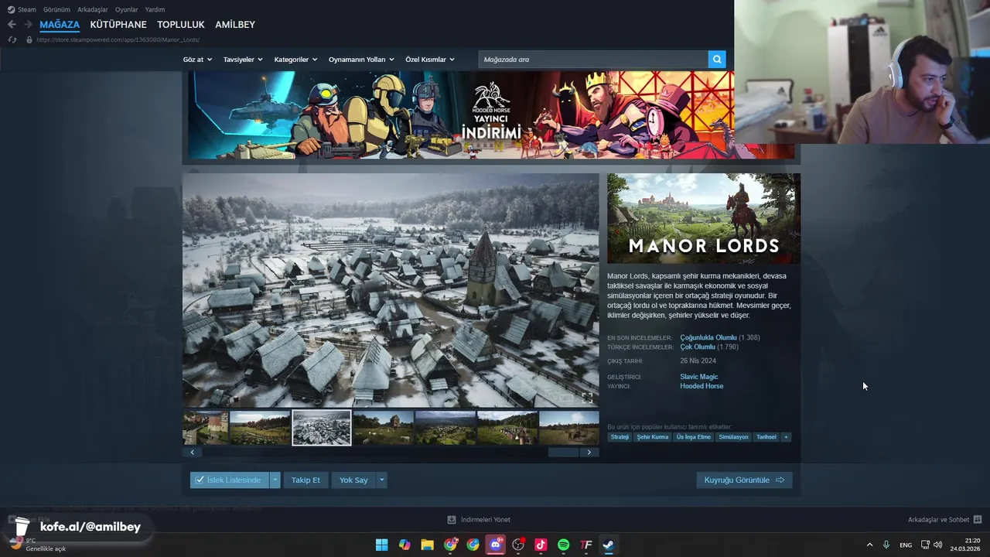
Task: Open Spotify from the taskbar
Action: pyautogui.click(x=564, y=545)
